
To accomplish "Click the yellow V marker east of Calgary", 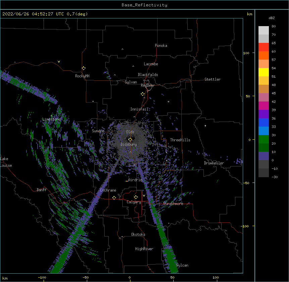I will [144, 196].
